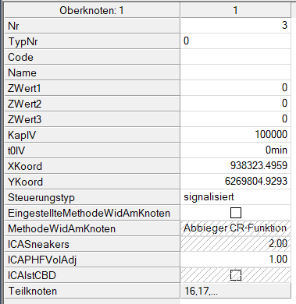Screen dimensions: 296x304
Task: Toggle the ICAIstCBD checkbox
Action: 236,275
